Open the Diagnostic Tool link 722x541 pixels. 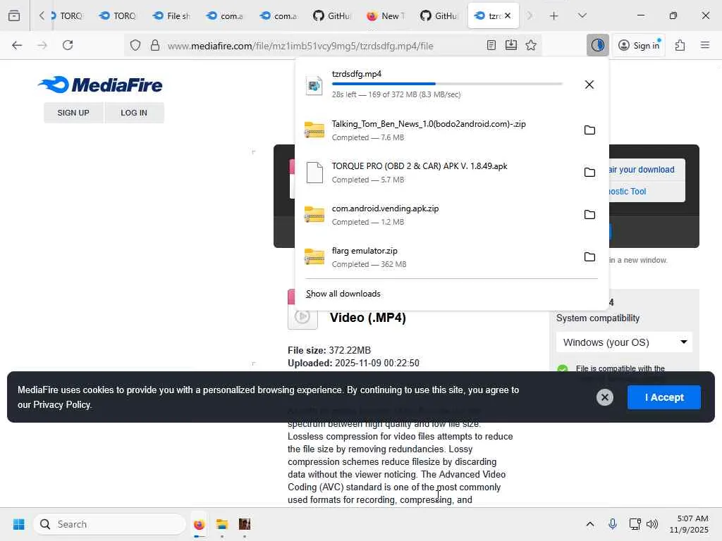[x=627, y=192]
